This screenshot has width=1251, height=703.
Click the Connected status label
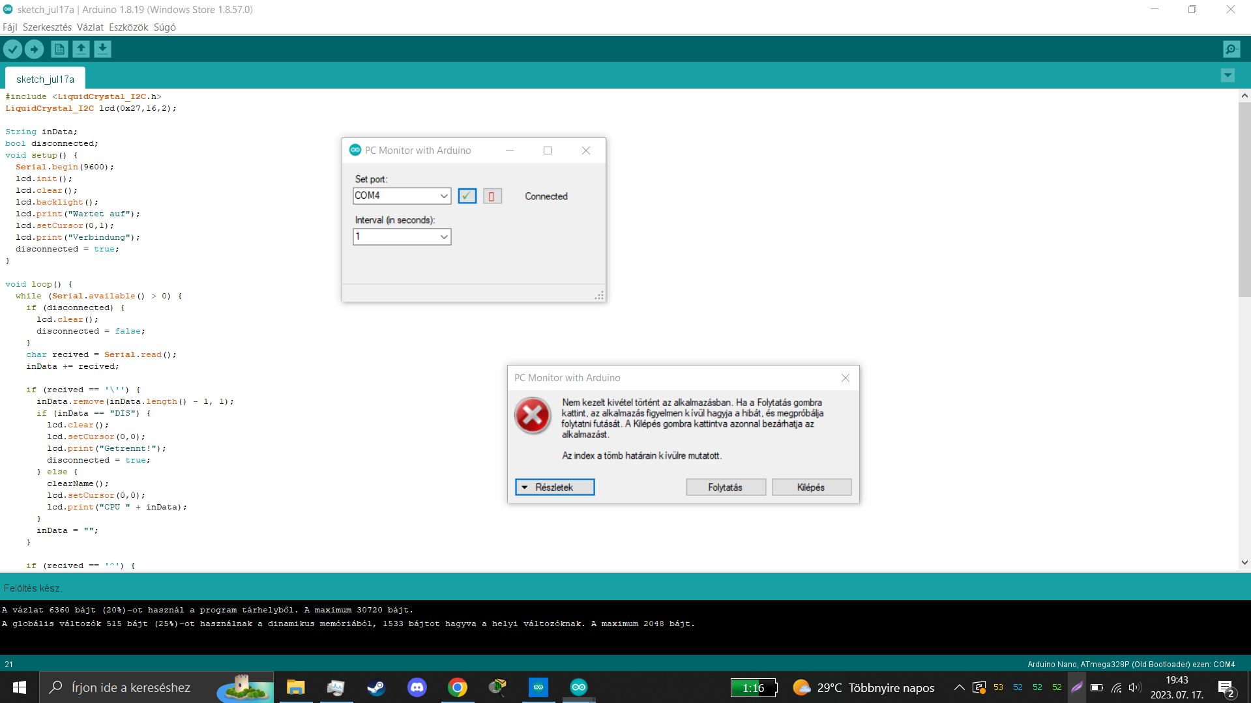(x=546, y=196)
